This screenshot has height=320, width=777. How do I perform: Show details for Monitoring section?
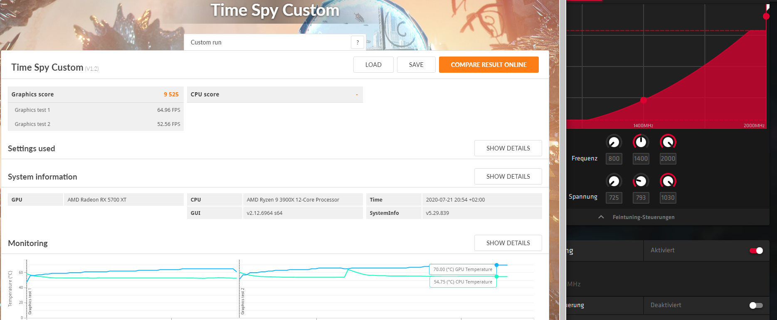[x=508, y=243]
